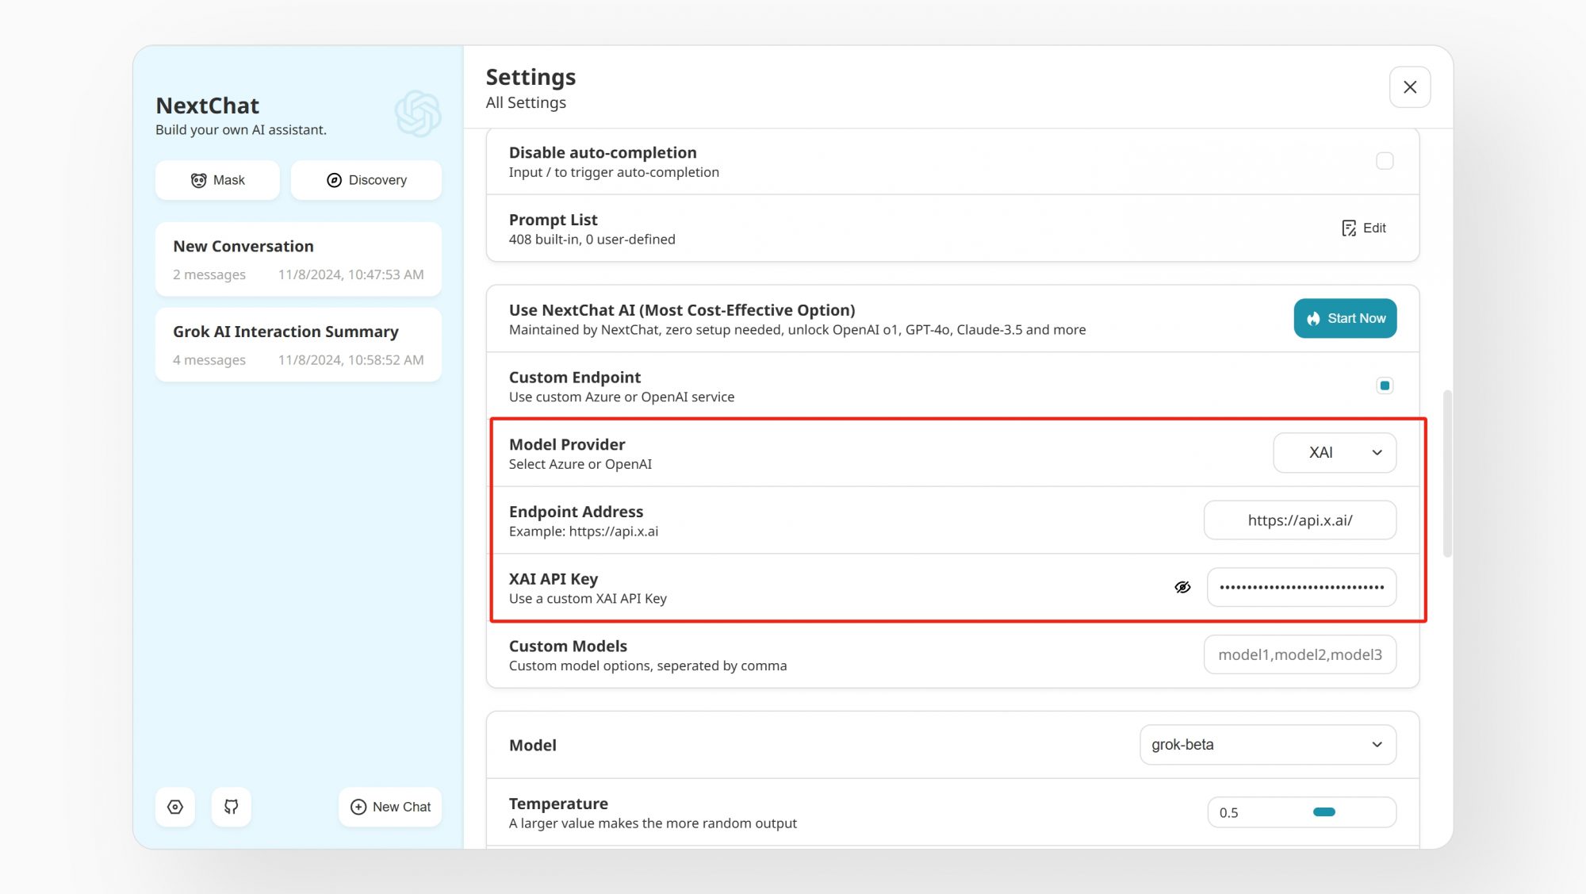Click the '11/8/2024, 10:58:52 AM' timestamp
Viewport: 1586px width, 894px height.
(x=351, y=360)
